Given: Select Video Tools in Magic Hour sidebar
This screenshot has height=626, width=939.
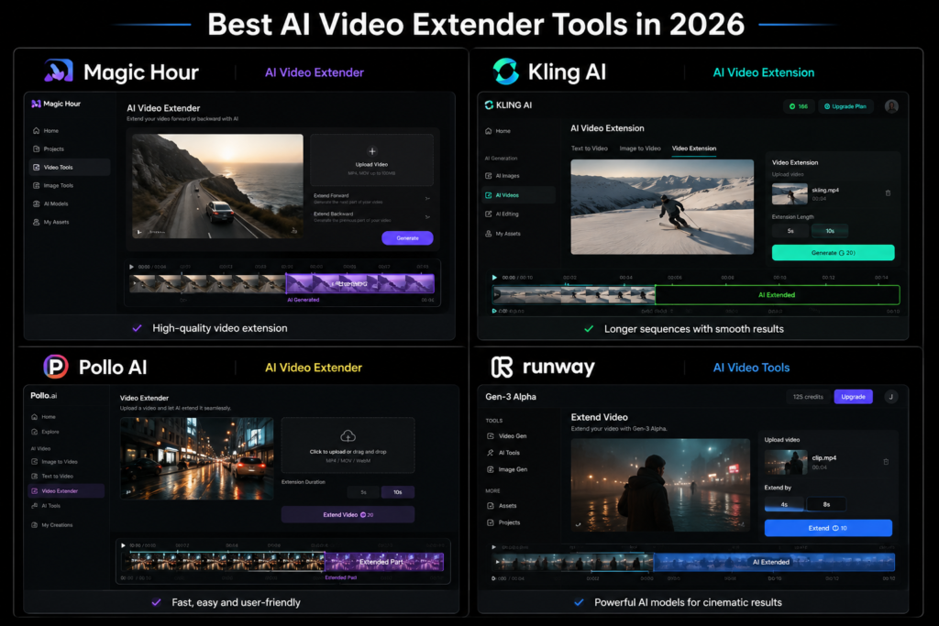Looking at the screenshot, I should [x=70, y=167].
